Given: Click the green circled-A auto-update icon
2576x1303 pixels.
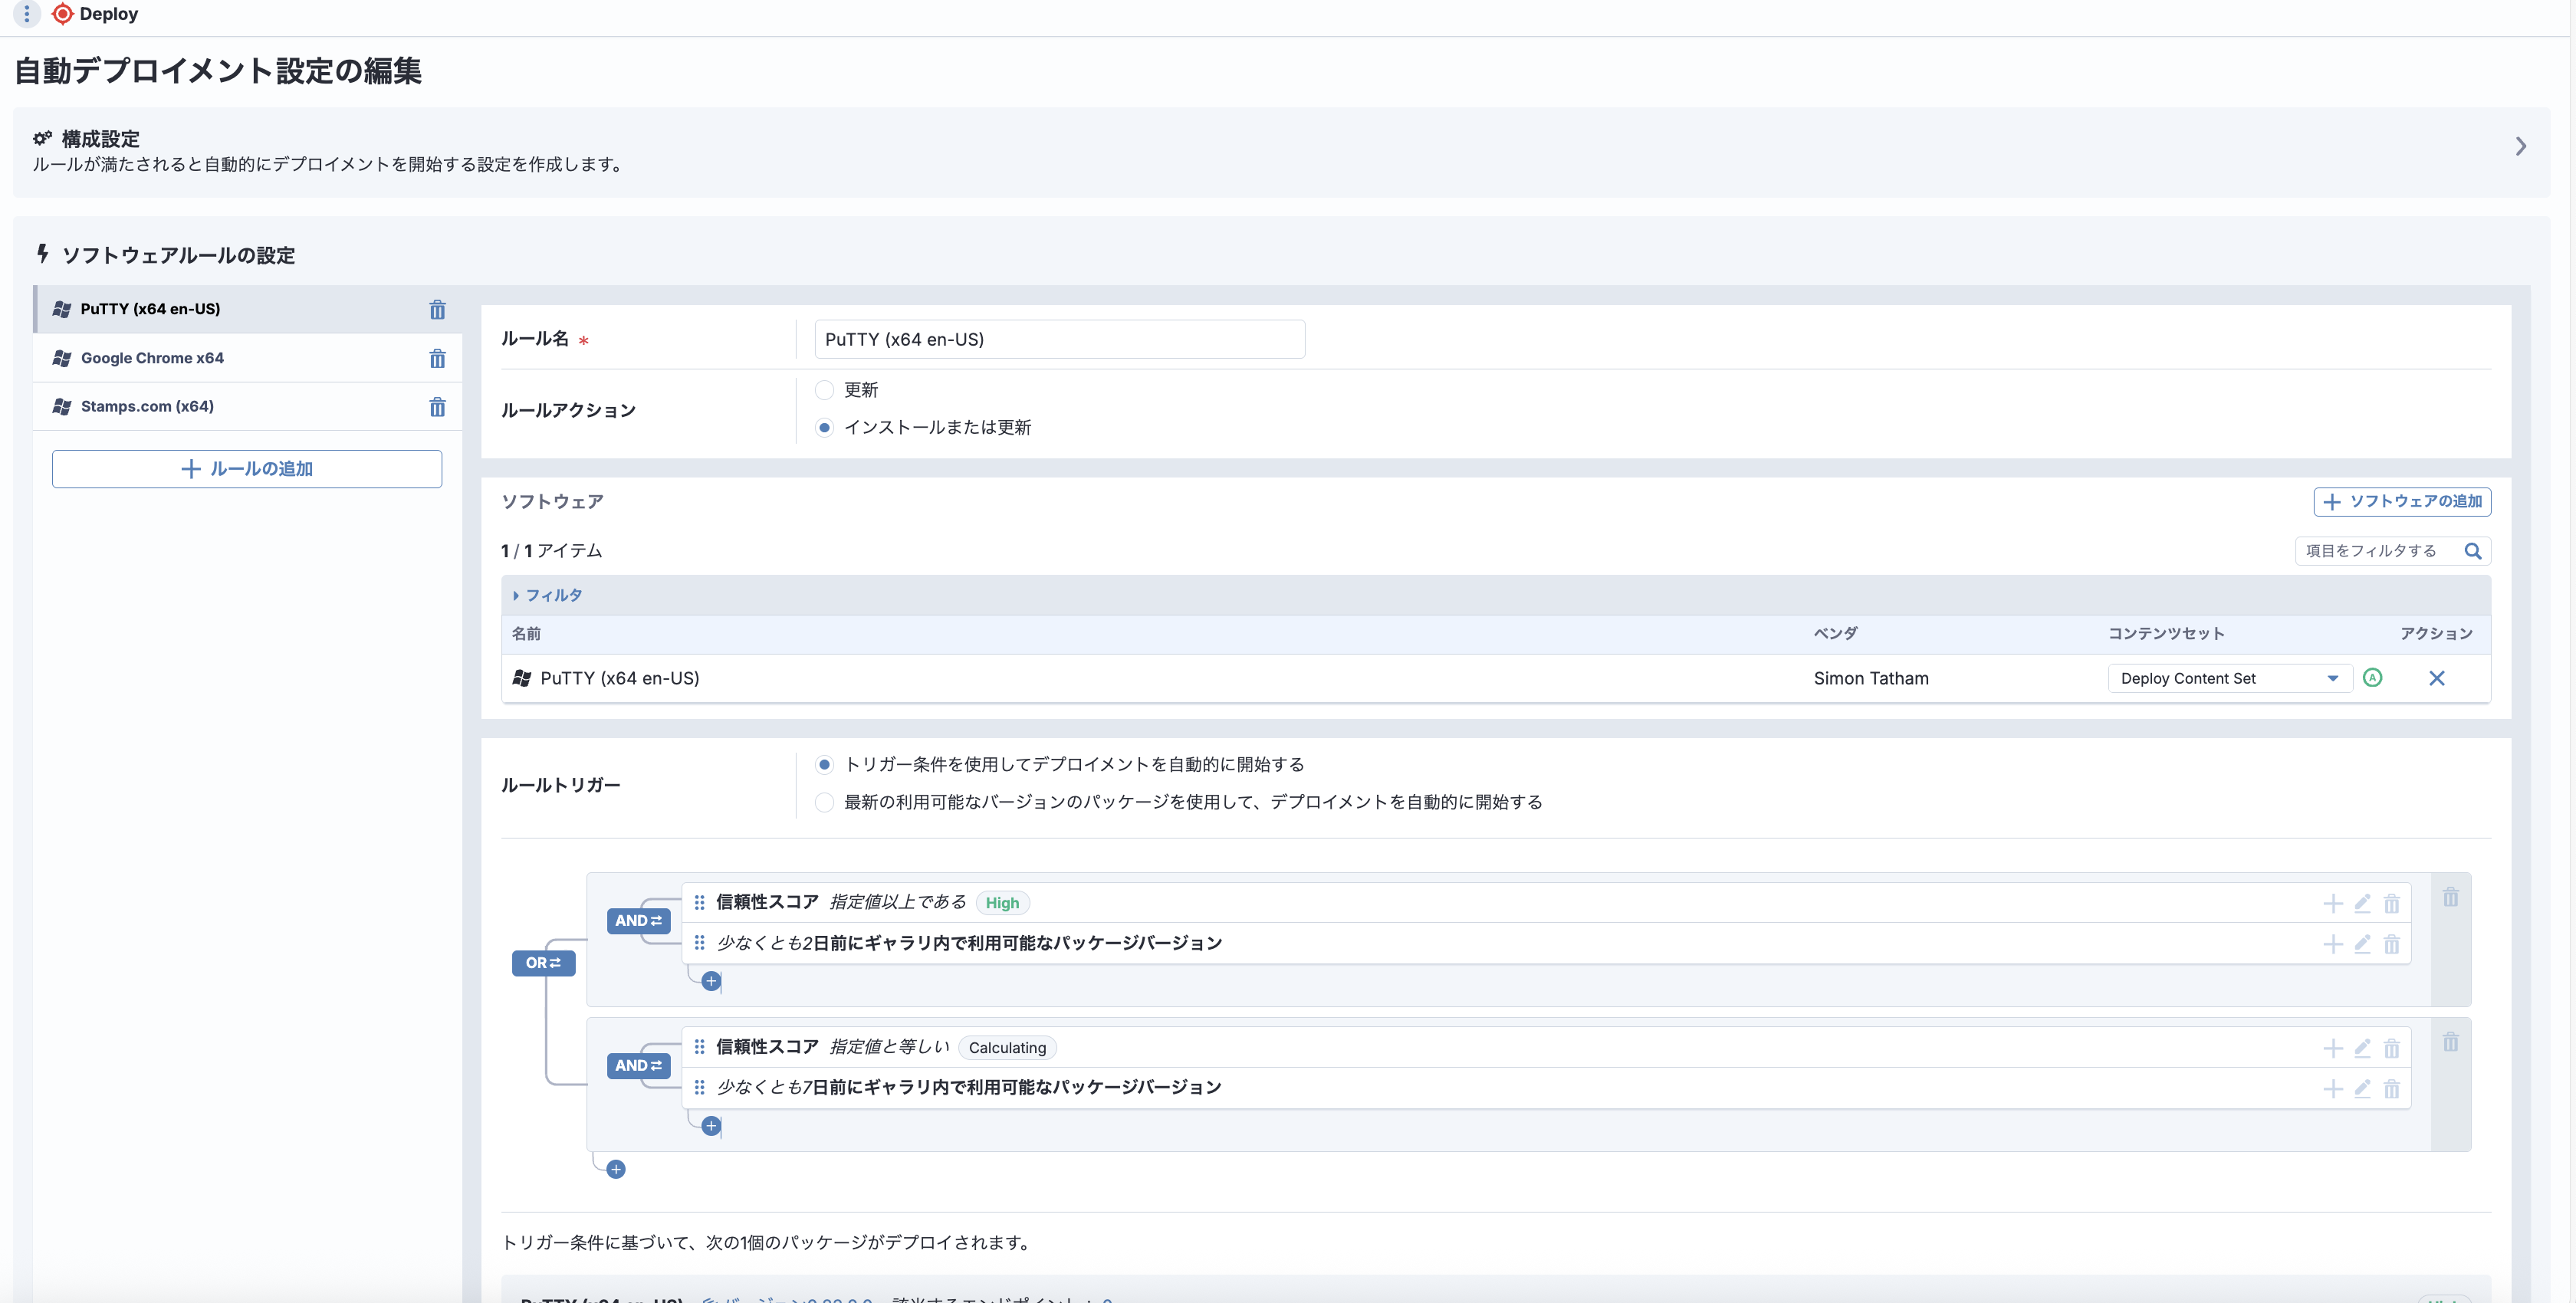Looking at the screenshot, I should (2374, 678).
